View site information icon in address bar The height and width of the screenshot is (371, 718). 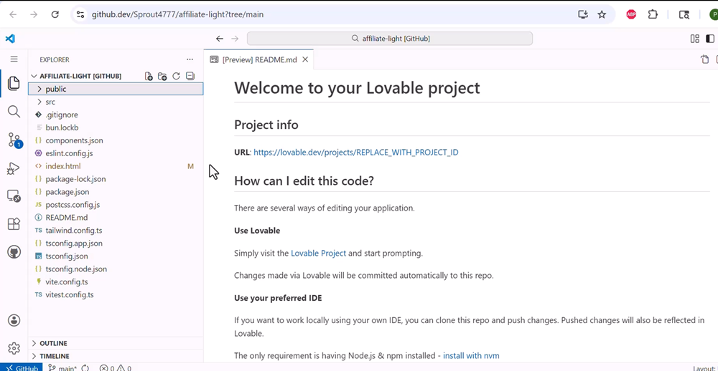pos(80,14)
